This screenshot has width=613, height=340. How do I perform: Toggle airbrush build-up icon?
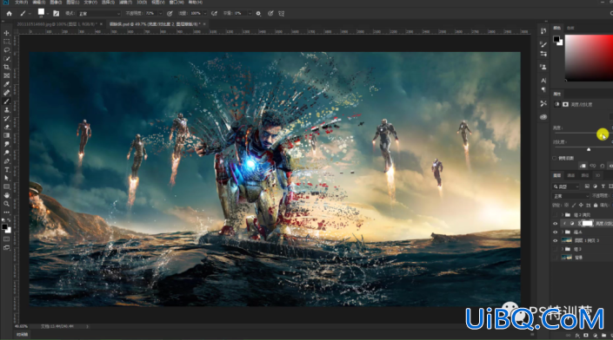point(214,13)
